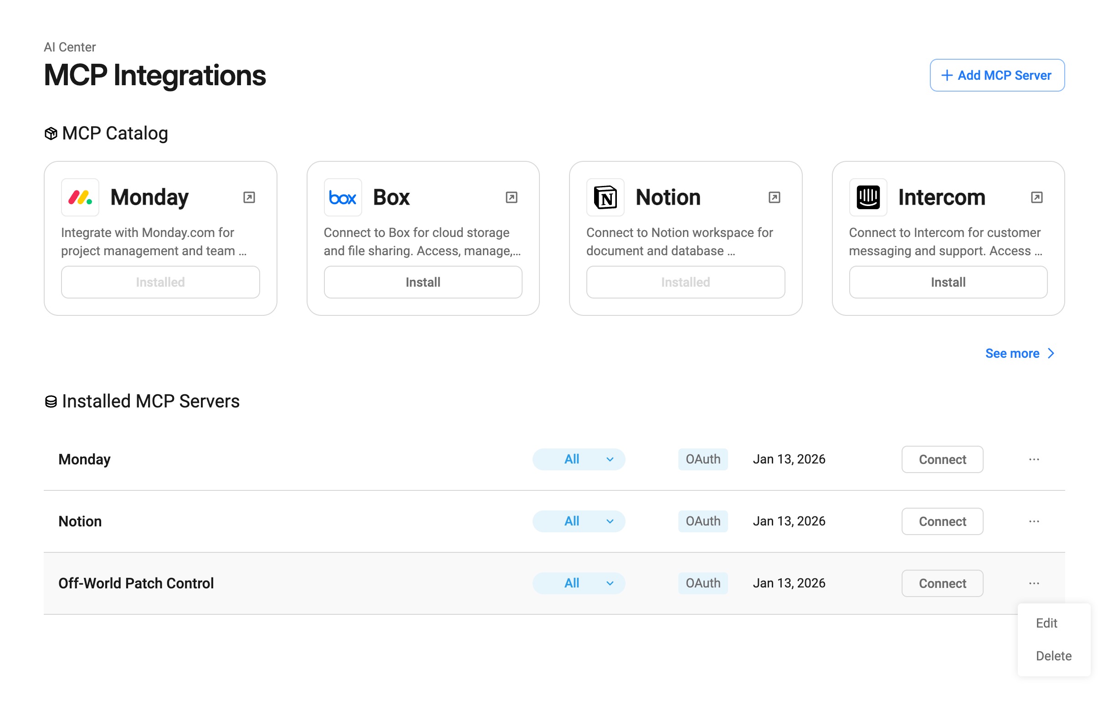Expand the All dropdown for Monday
The width and height of the screenshot is (1108, 721).
(x=579, y=459)
